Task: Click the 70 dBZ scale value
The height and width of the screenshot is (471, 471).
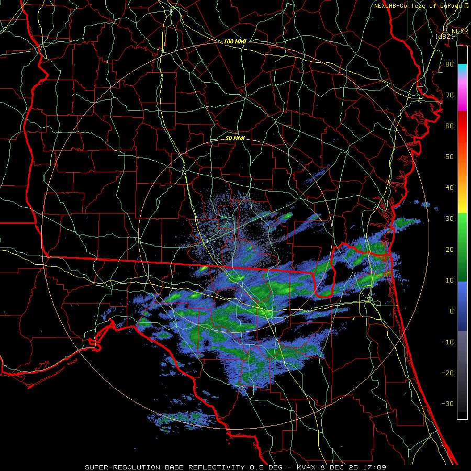Action: point(450,95)
